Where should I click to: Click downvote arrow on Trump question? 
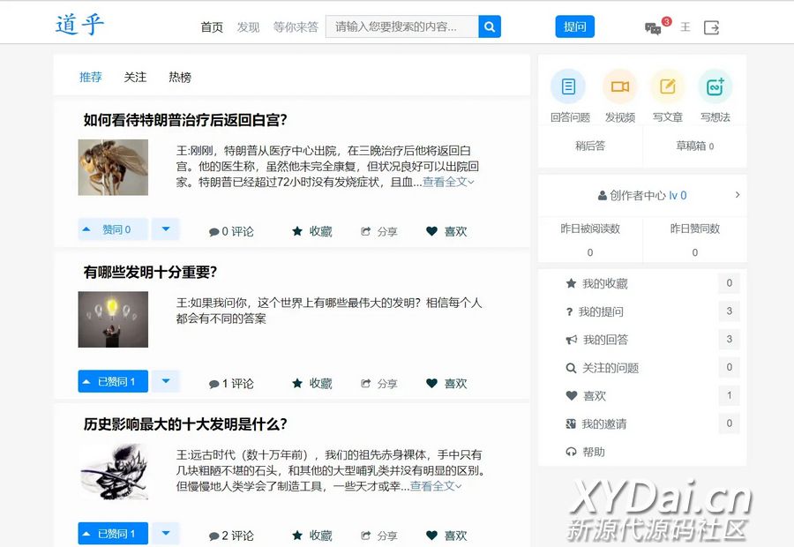(x=165, y=229)
